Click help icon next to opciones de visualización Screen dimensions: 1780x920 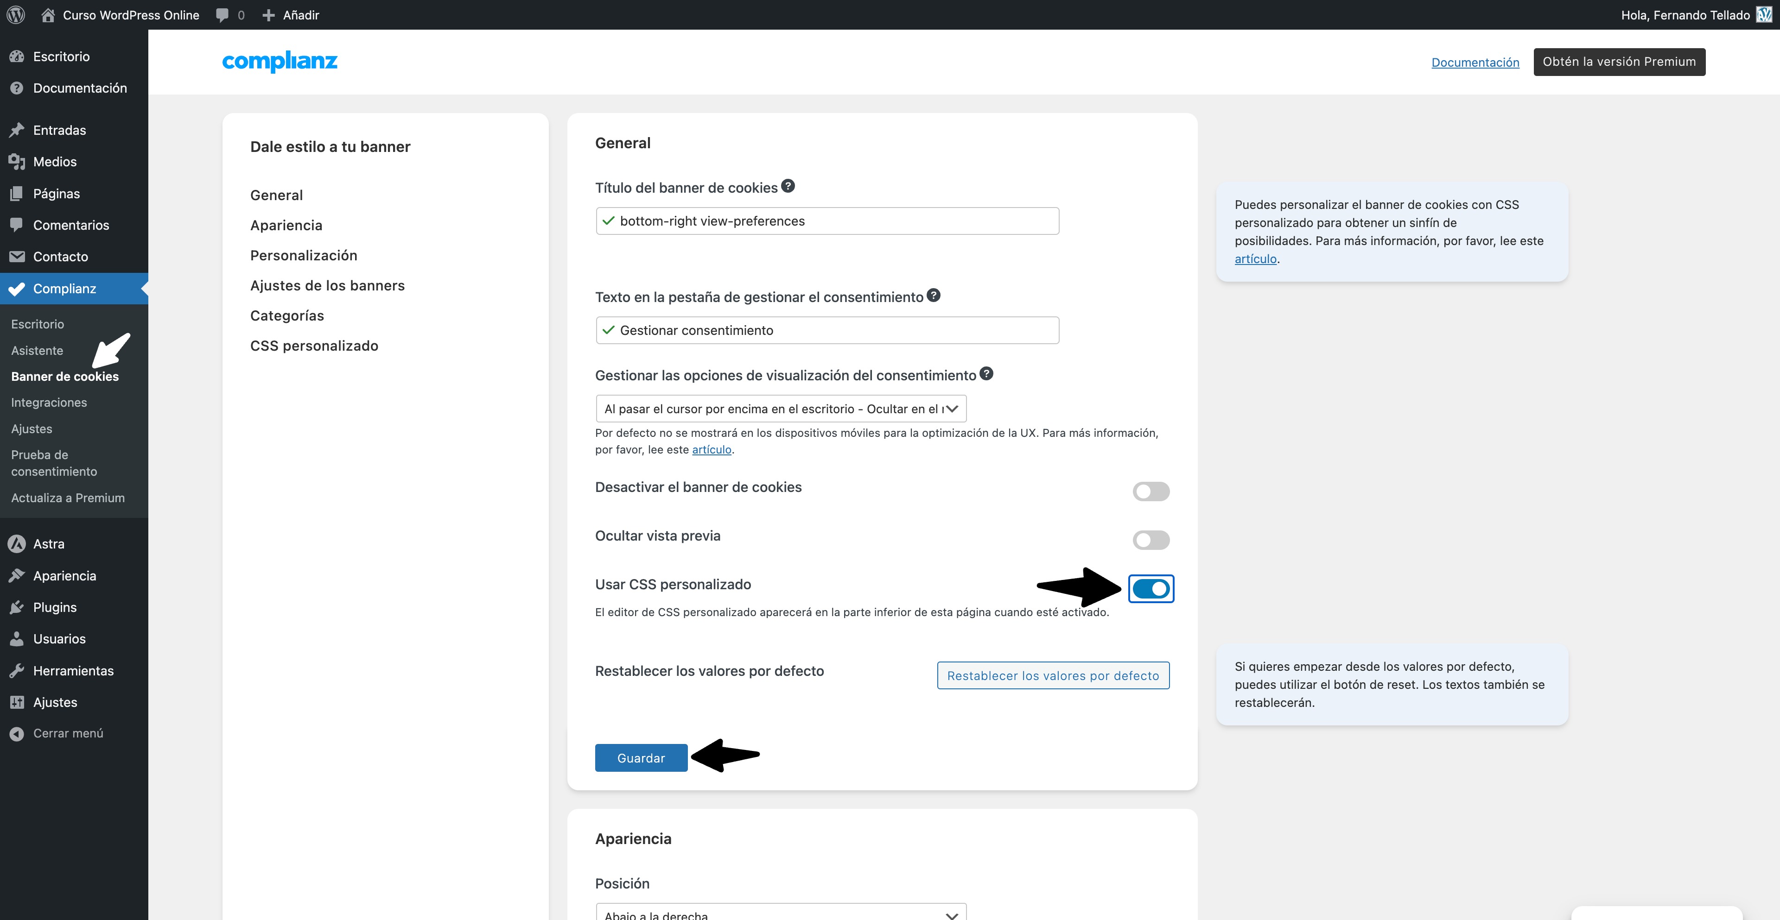coord(986,374)
